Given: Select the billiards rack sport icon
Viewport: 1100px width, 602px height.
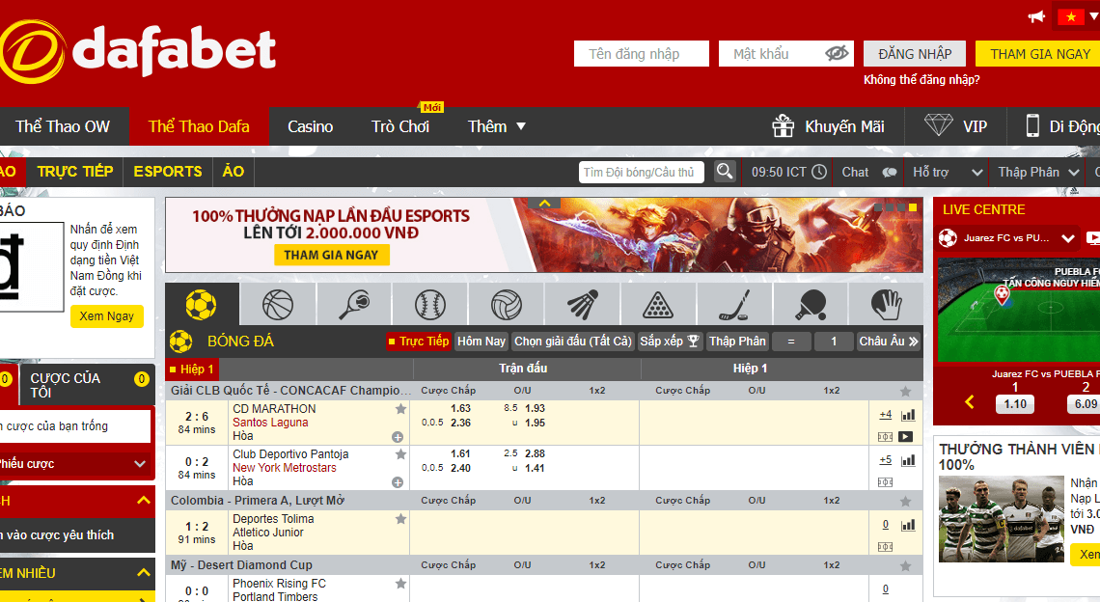Looking at the screenshot, I should tap(658, 305).
